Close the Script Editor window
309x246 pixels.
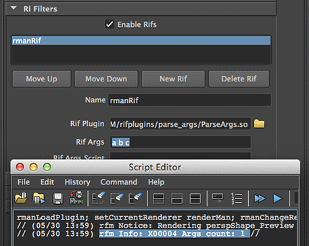tap(20, 167)
